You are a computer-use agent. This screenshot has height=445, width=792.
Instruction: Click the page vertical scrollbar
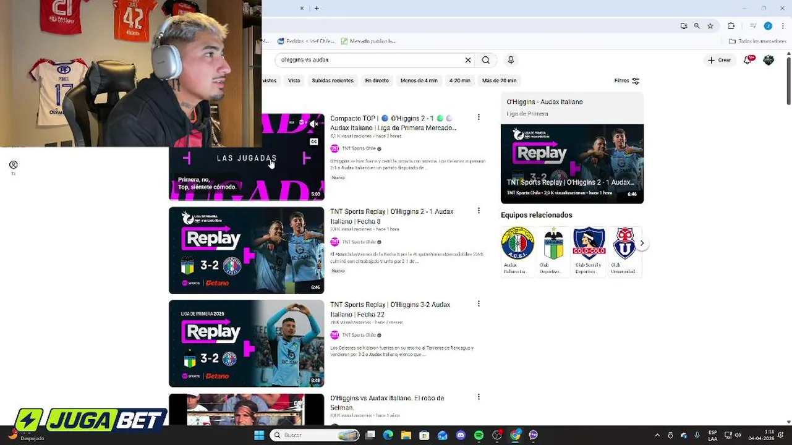[x=789, y=78]
